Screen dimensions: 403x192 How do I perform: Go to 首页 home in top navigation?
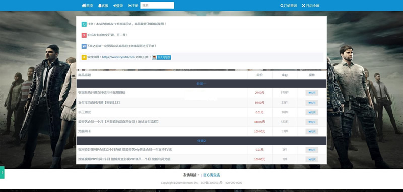[87, 6]
